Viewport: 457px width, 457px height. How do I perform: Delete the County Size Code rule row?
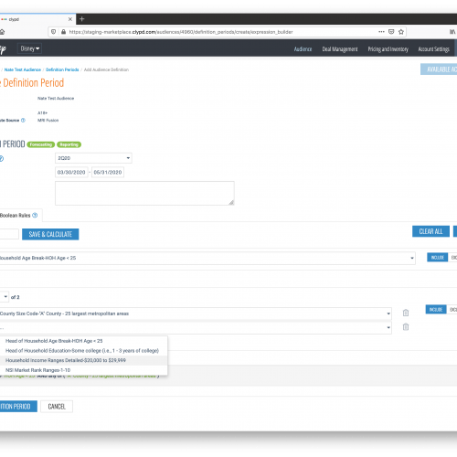[x=406, y=313]
